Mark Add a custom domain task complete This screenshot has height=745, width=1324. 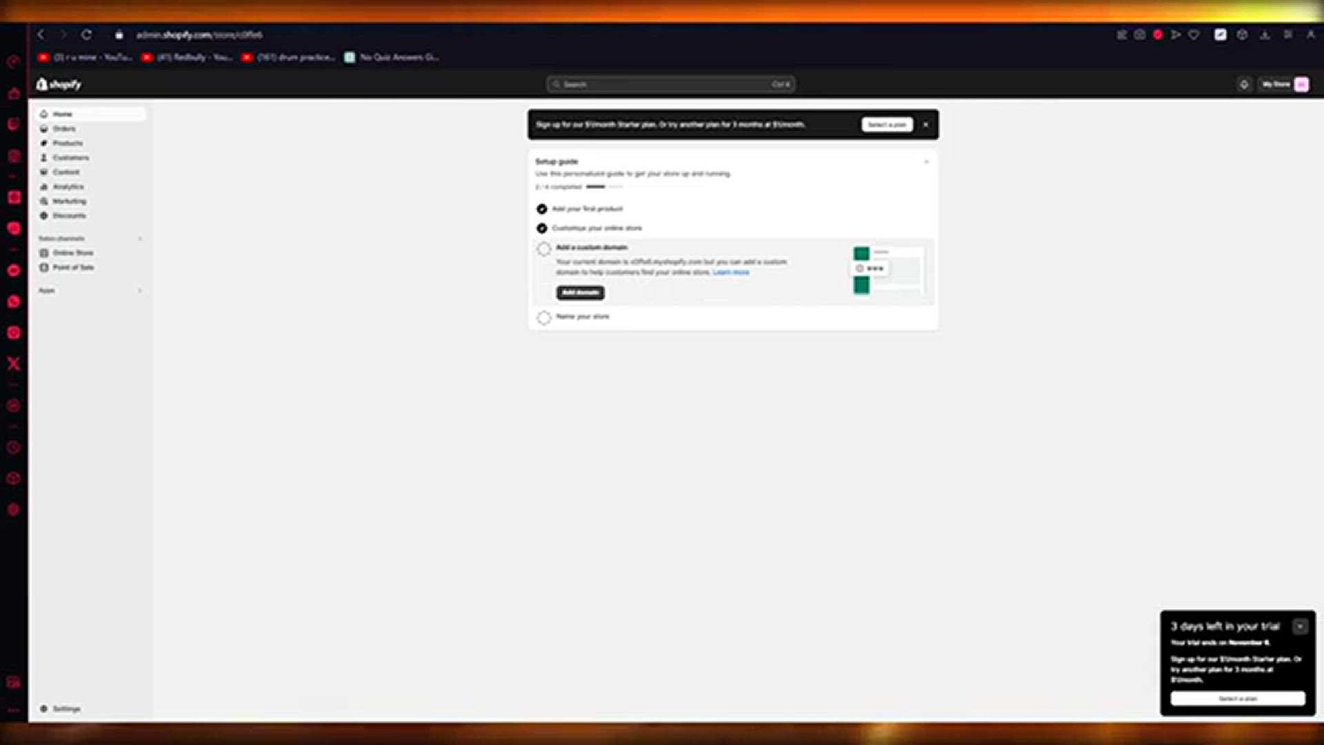(x=543, y=249)
